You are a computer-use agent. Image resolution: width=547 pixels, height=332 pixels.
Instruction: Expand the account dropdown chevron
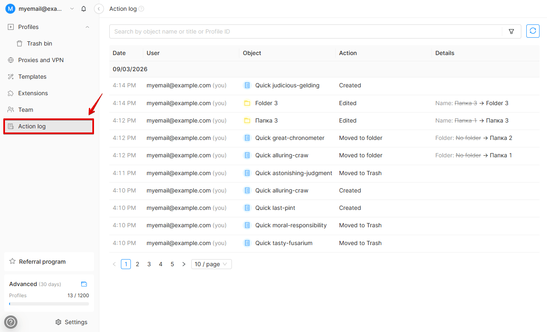pos(72,9)
